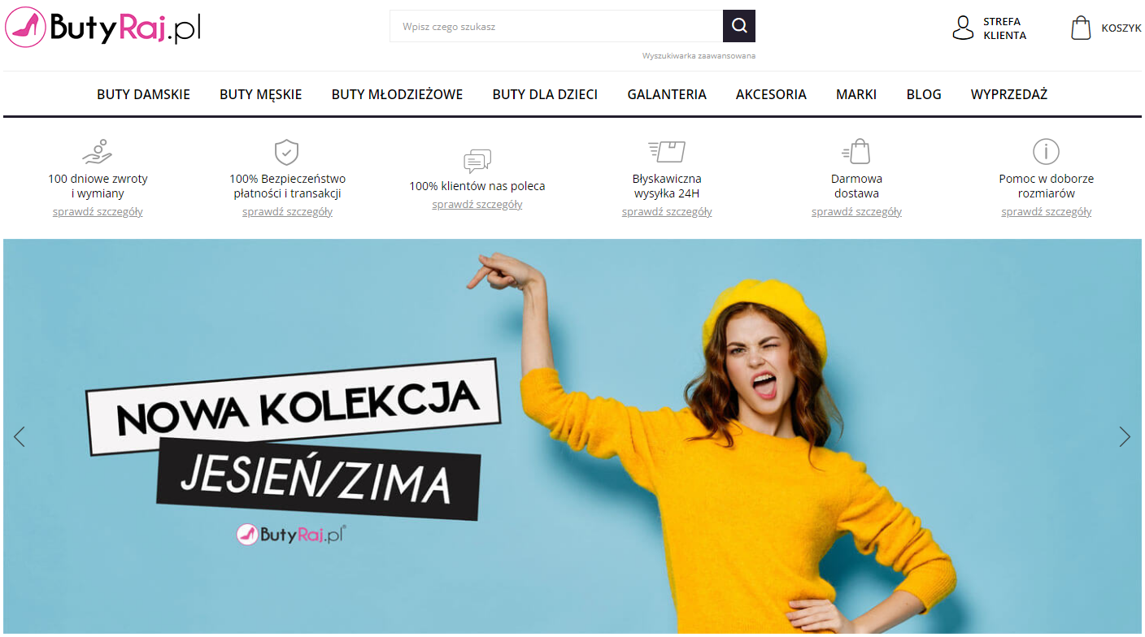
Task: Click the search magnifier button
Action: (x=738, y=26)
